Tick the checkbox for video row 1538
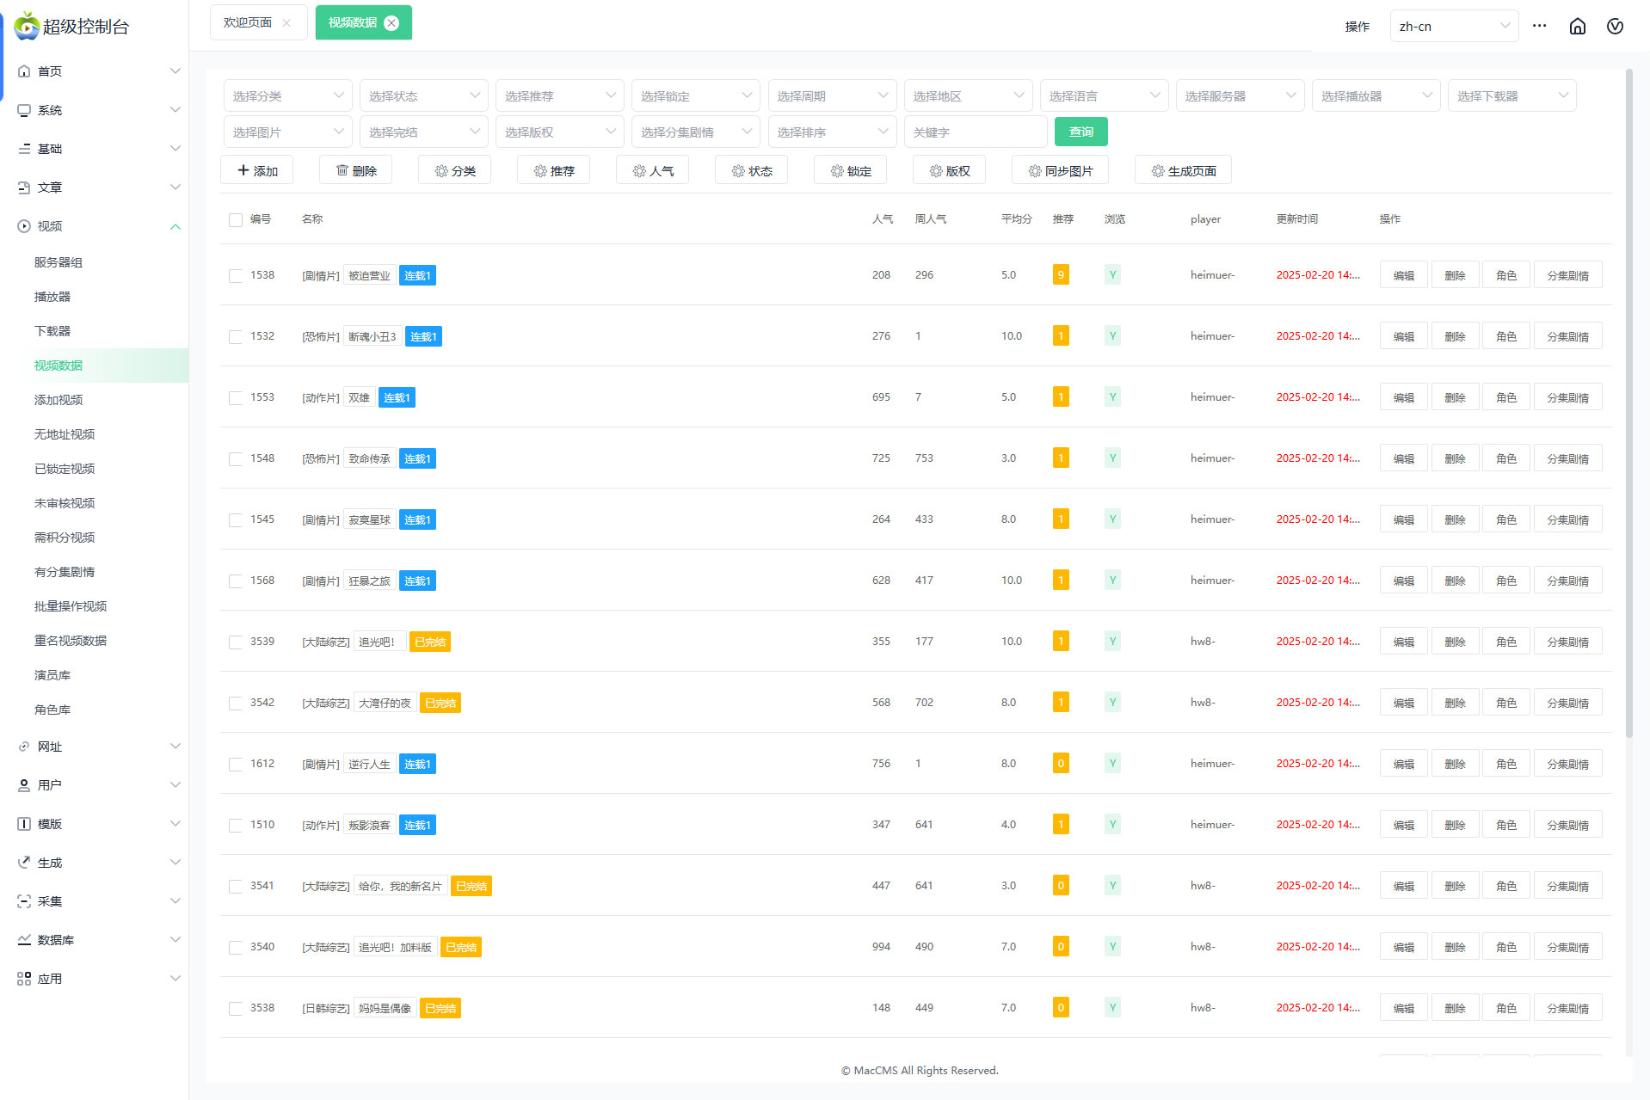The image size is (1650, 1100). [x=235, y=275]
